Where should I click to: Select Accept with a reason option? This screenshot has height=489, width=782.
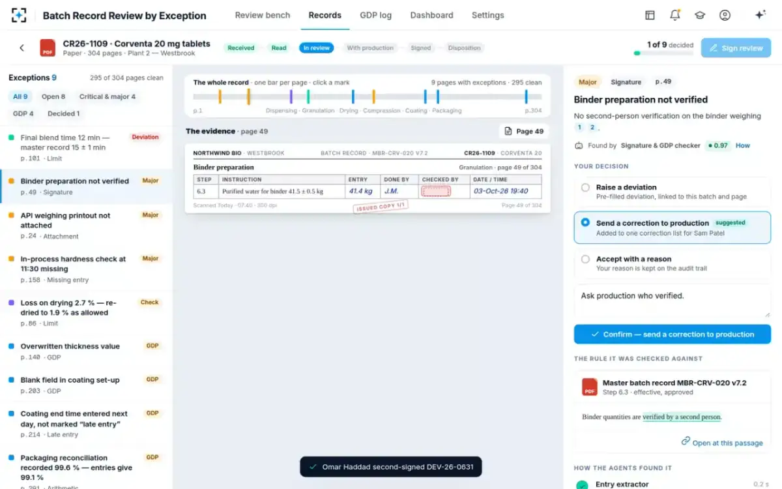coord(672,263)
